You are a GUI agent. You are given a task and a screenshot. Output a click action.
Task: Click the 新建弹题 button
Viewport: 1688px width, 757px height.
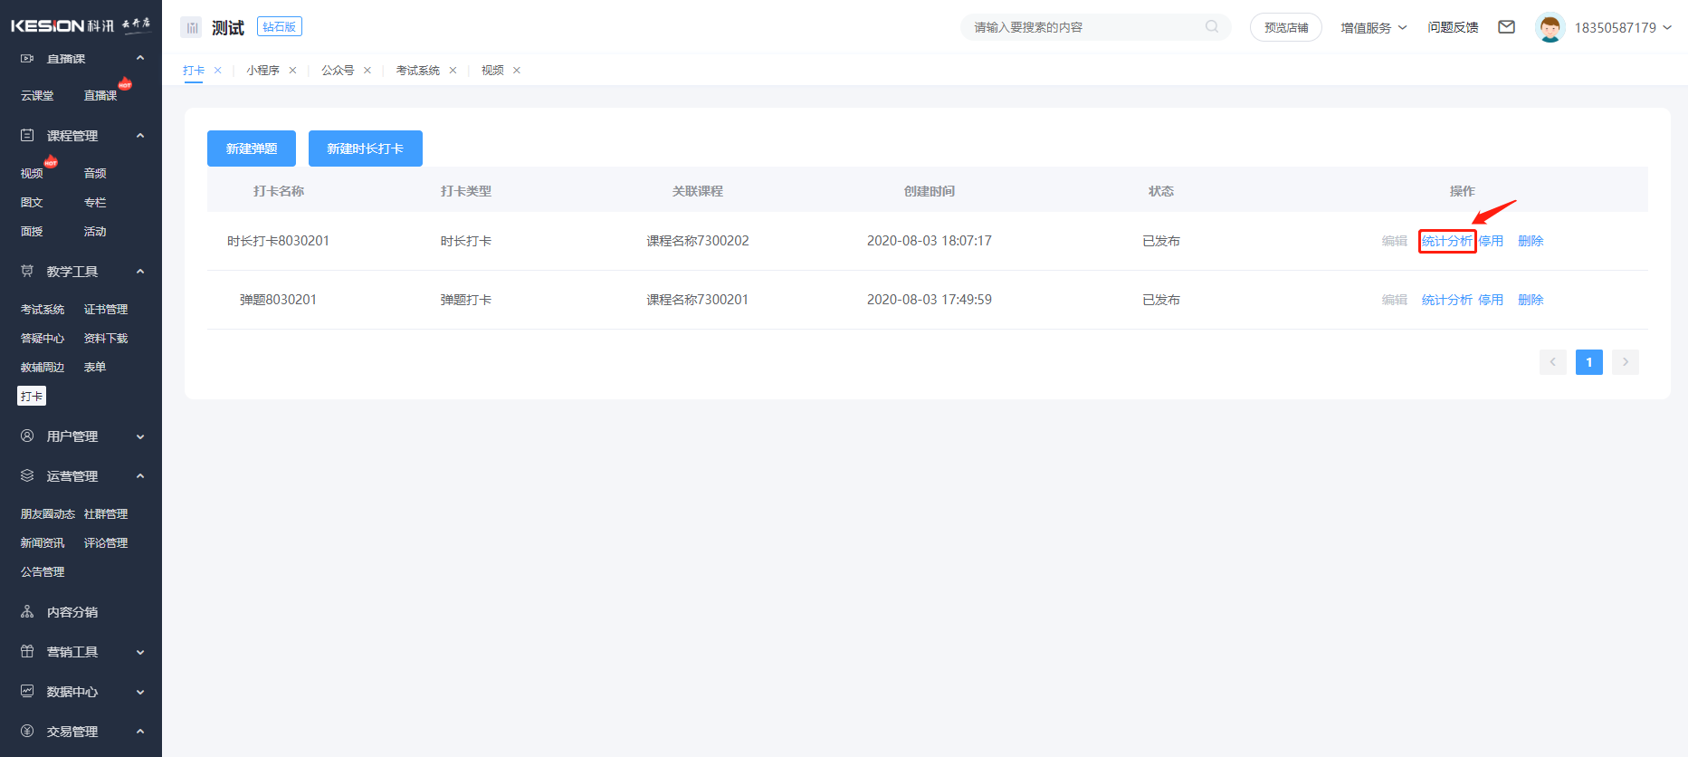[x=252, y=149]
